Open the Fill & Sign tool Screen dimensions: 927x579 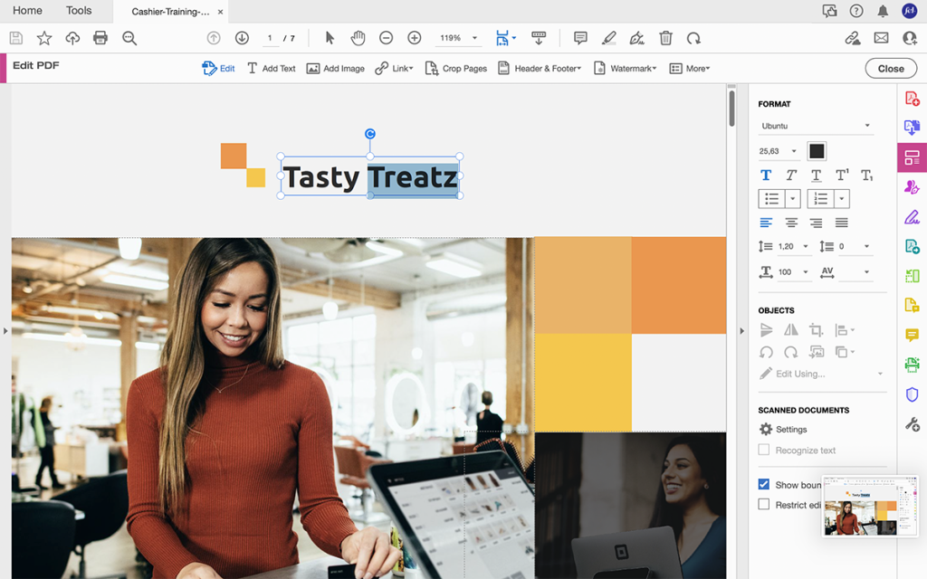tap(636, 38)
